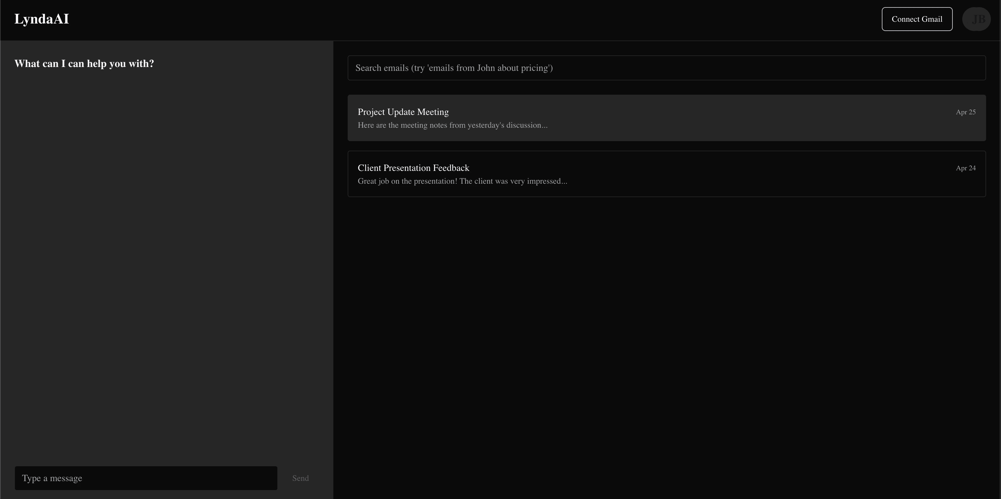The height and width of the screenshot is (499, 1001).
Task: Click the top header bar background
Action: click(466, 19)
